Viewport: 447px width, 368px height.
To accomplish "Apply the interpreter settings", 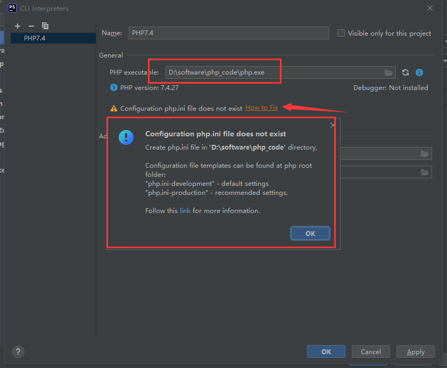I will [x=415, y=351].
